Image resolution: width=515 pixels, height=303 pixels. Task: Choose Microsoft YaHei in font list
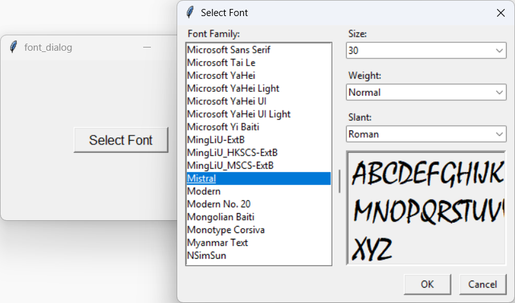tap(259, 76)
